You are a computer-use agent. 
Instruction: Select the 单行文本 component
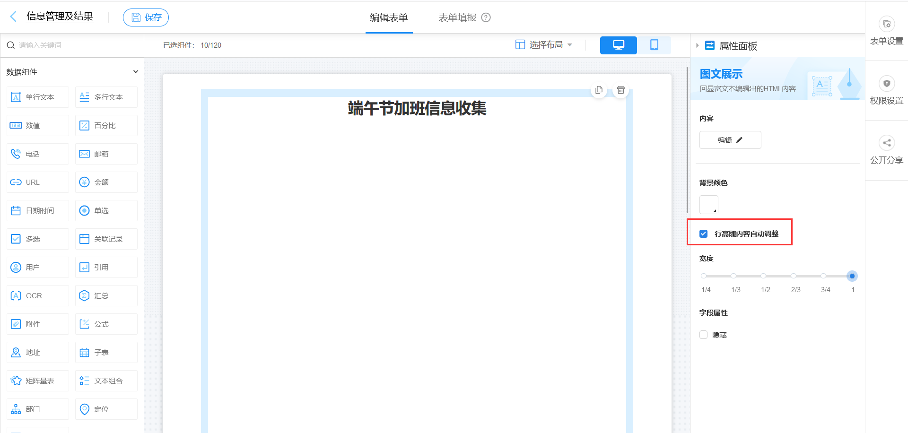click(x=37, y=97)
